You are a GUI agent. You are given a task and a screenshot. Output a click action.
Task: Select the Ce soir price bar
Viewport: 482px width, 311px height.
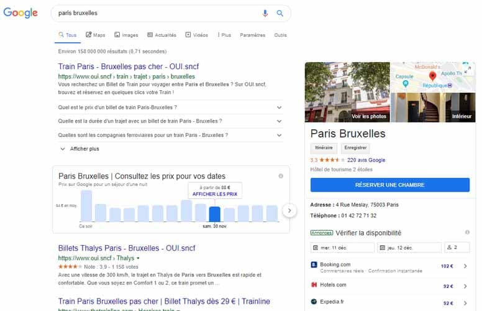click(x=86, y=206)
